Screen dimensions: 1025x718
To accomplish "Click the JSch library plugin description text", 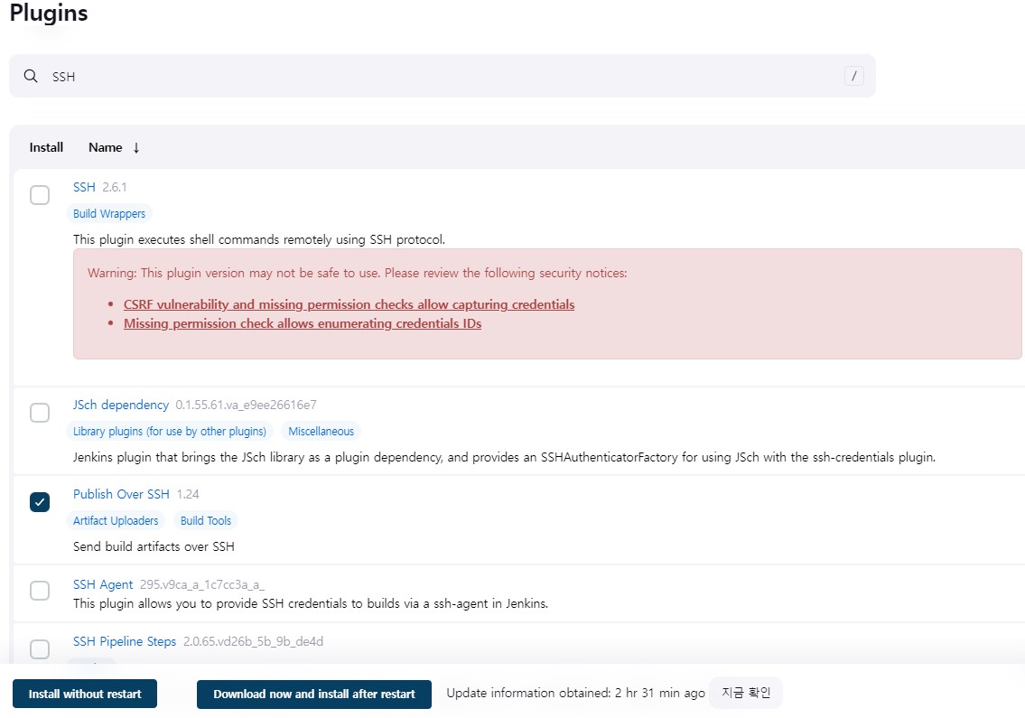I will pyautogui.click(x=504, y=457).
